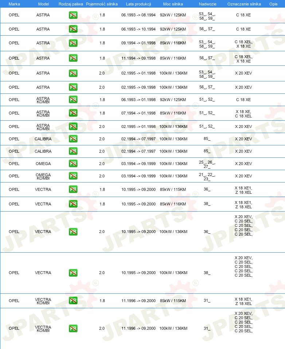The image size is (285, 349).
Task: Click the OMEGA KOMBI model cell
Action: pyautogui.click(x=43, y=176)
